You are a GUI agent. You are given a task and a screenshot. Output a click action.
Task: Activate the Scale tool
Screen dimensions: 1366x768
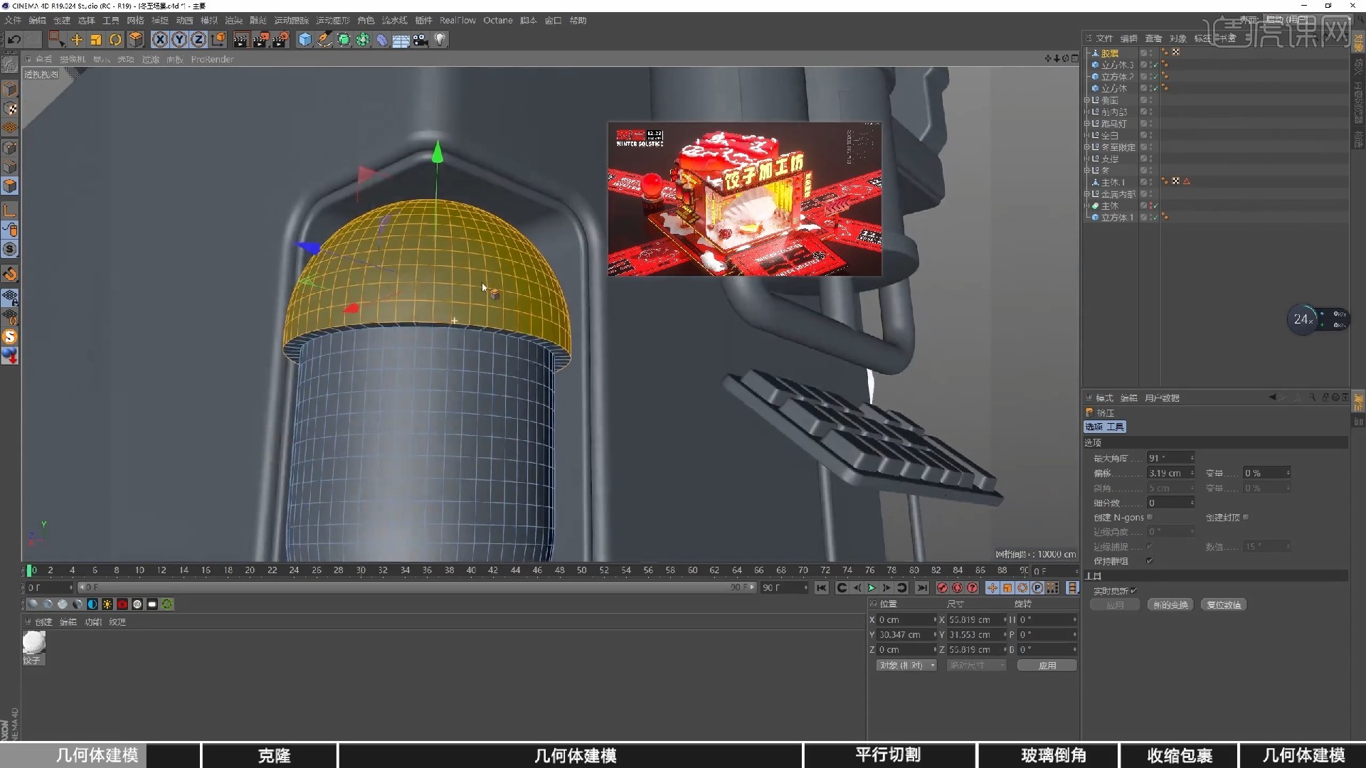96,40
